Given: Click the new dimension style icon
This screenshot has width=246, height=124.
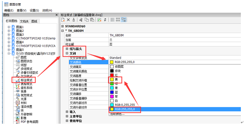Looking at the screenshot, I should [63, 20].
